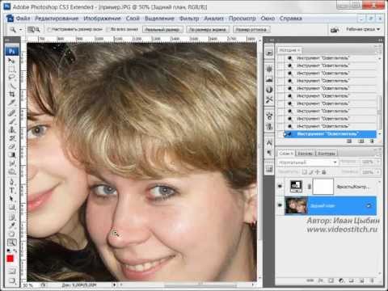Viewport: 388px width, 291px height.
Task: Select the Задний план layer thumbnail
Action: (x=296, y=205)
